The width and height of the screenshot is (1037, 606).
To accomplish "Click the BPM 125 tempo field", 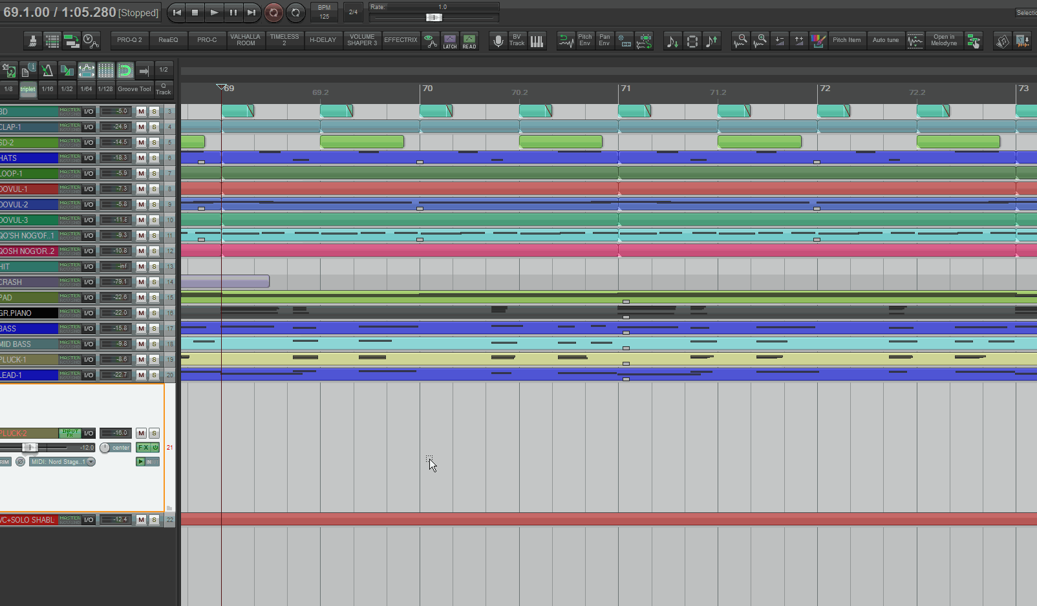I will [324, 12].
